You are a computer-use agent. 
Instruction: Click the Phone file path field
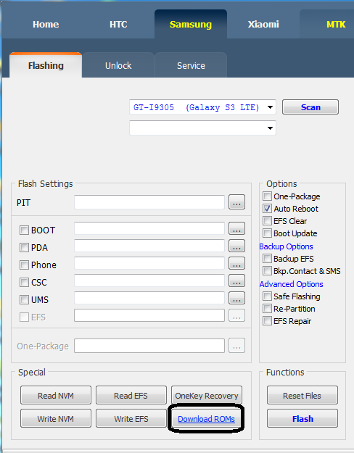click(149, 263)
